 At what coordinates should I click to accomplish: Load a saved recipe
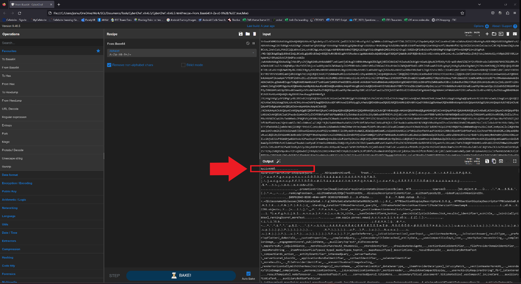pos(248,34)
